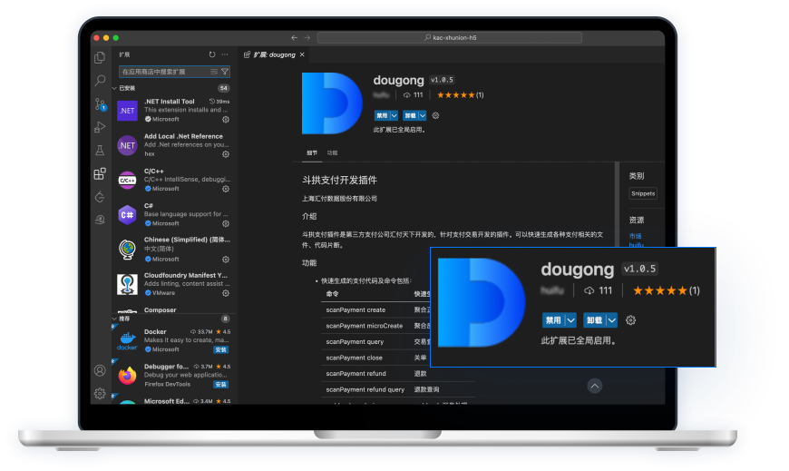This screenshot has height=471, width=789.
Task: Switch to the 功能 tab
Action: [332, 152]
